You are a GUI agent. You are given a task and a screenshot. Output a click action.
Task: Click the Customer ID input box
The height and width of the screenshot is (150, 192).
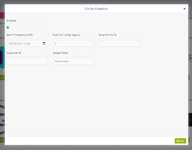pyautogui.click(x=27, y=61)
